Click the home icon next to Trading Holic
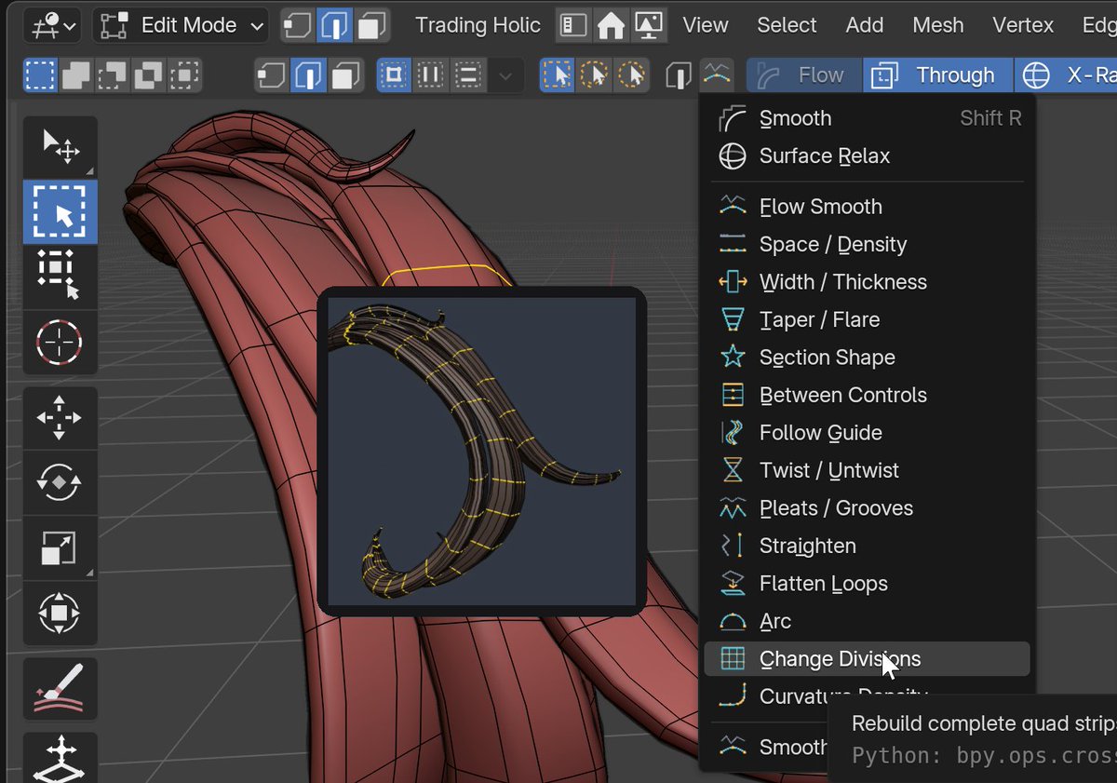The width and height of the screenshot is (1117, 783). [611, 25]
